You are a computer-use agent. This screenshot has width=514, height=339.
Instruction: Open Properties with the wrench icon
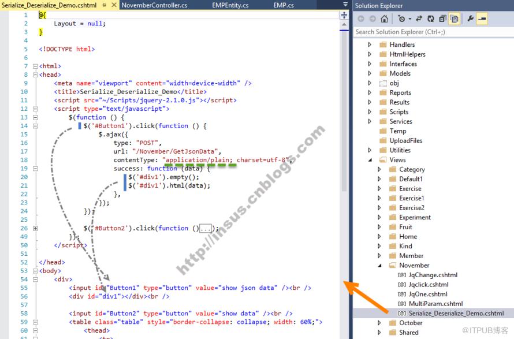click(471, 18)
